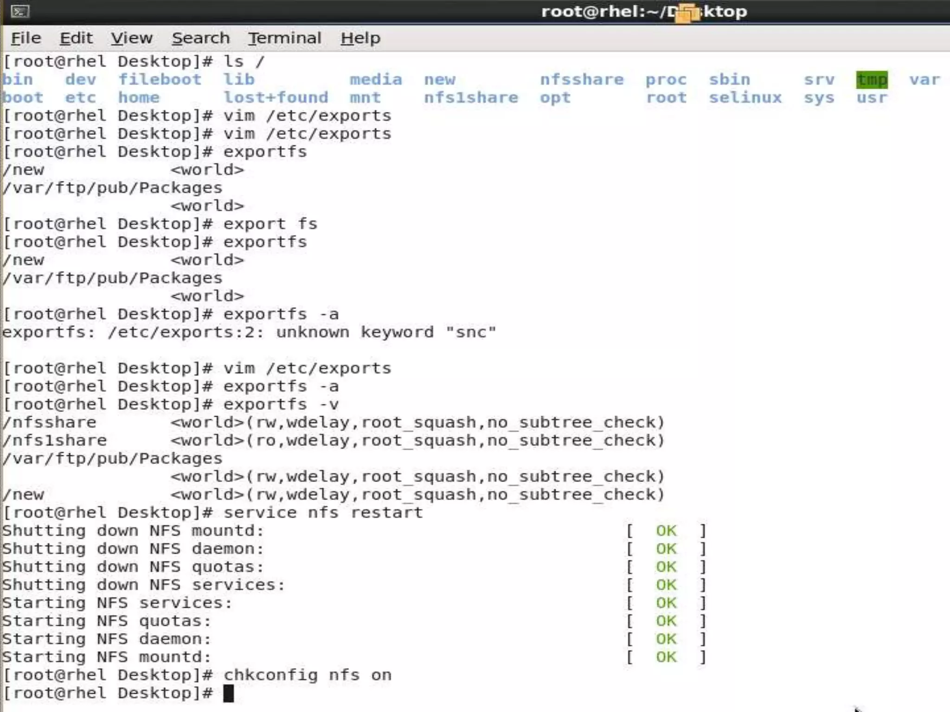Click the lost+found directory entry
This screenshot has width=950, height=712.
[276, 98]
